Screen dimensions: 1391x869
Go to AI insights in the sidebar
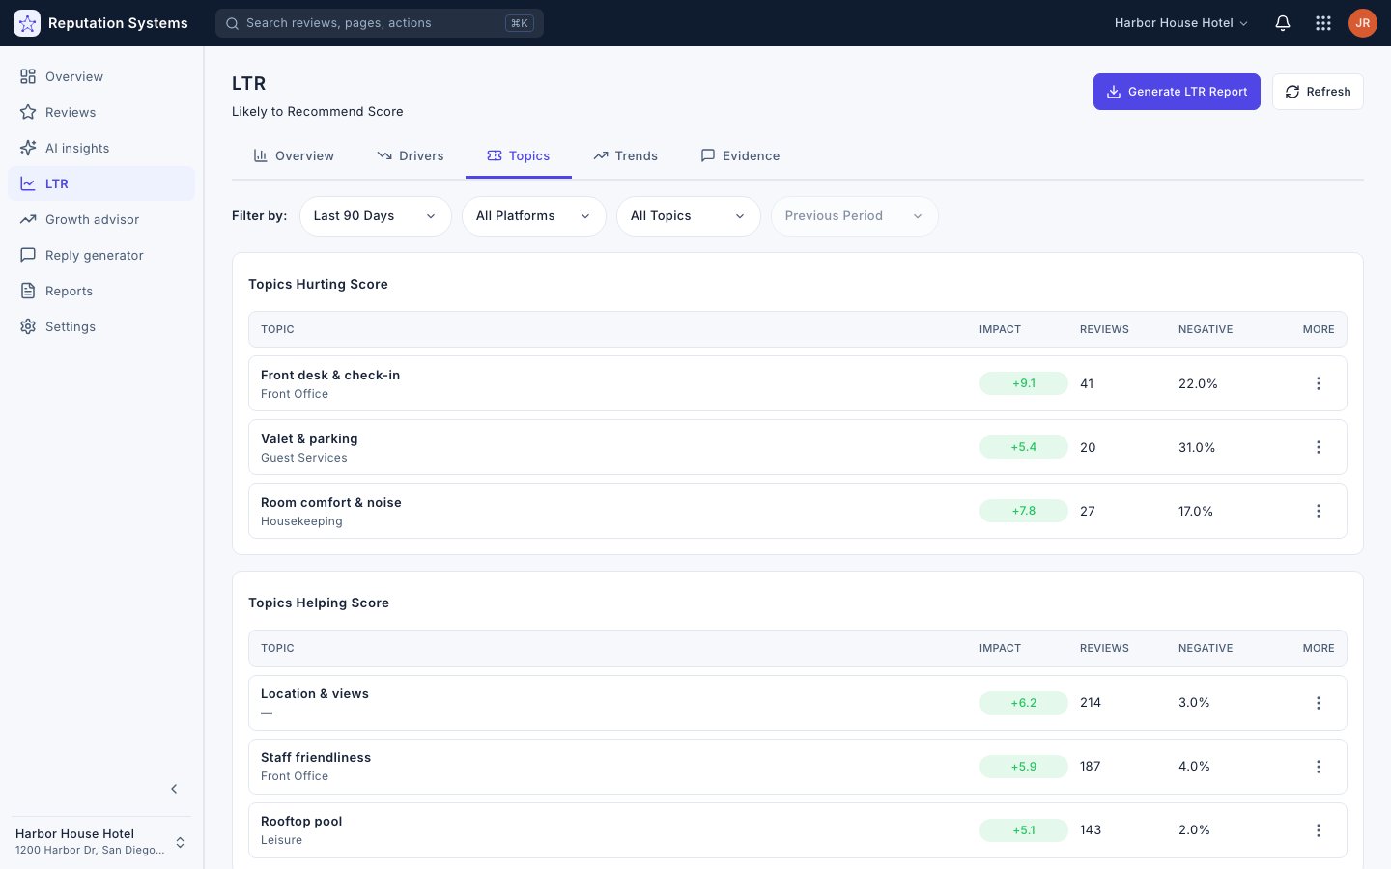coord(101,148)
